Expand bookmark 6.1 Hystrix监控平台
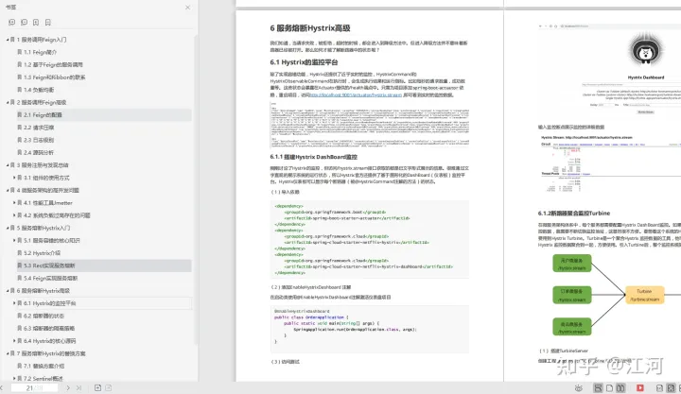 14,303
